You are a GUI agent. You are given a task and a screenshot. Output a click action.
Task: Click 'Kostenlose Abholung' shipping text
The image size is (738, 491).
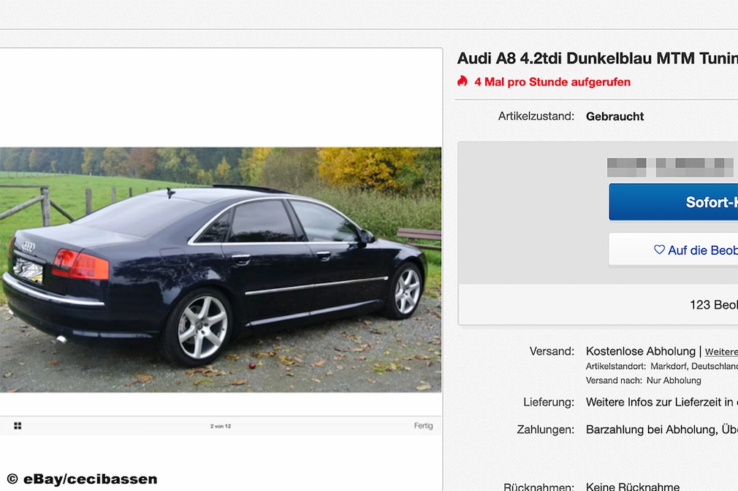pyautogui.click(x=641, y=351)
